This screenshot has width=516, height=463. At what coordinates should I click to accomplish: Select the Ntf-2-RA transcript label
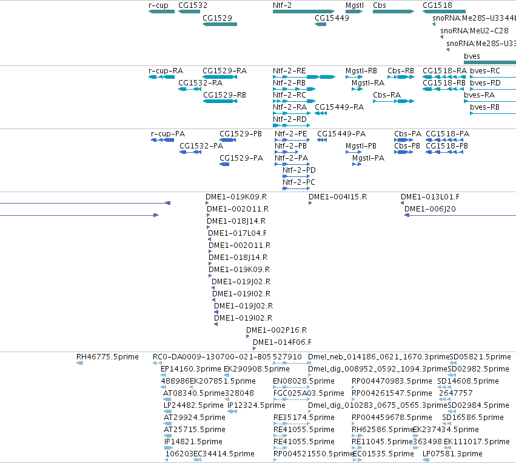point(290,107)
